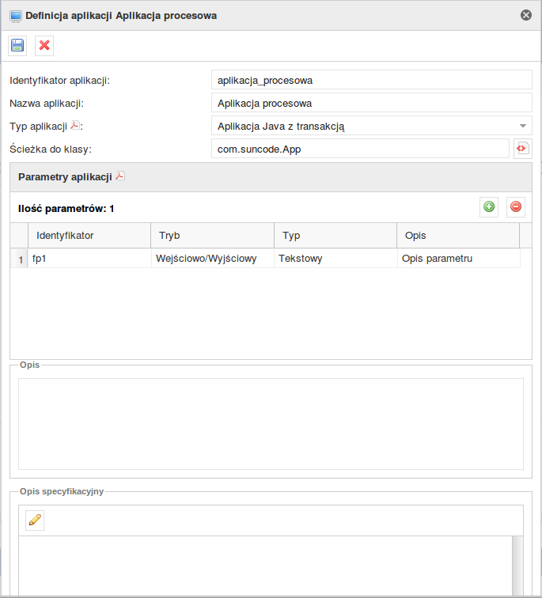Remove parameter with red minus icon
The width and height of the screenshot is (542, 598).
click(516, 206)
